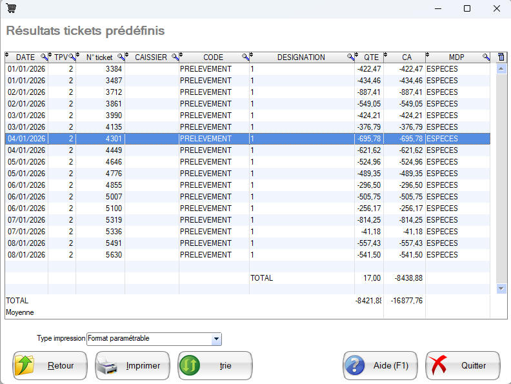The height and width of the screenshot is (384, 511).
Task: Click the shopping cart icon in title bar
Action: 11,9
